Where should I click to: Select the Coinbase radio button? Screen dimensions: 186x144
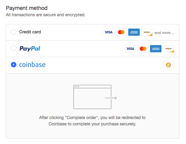[14, 65]
